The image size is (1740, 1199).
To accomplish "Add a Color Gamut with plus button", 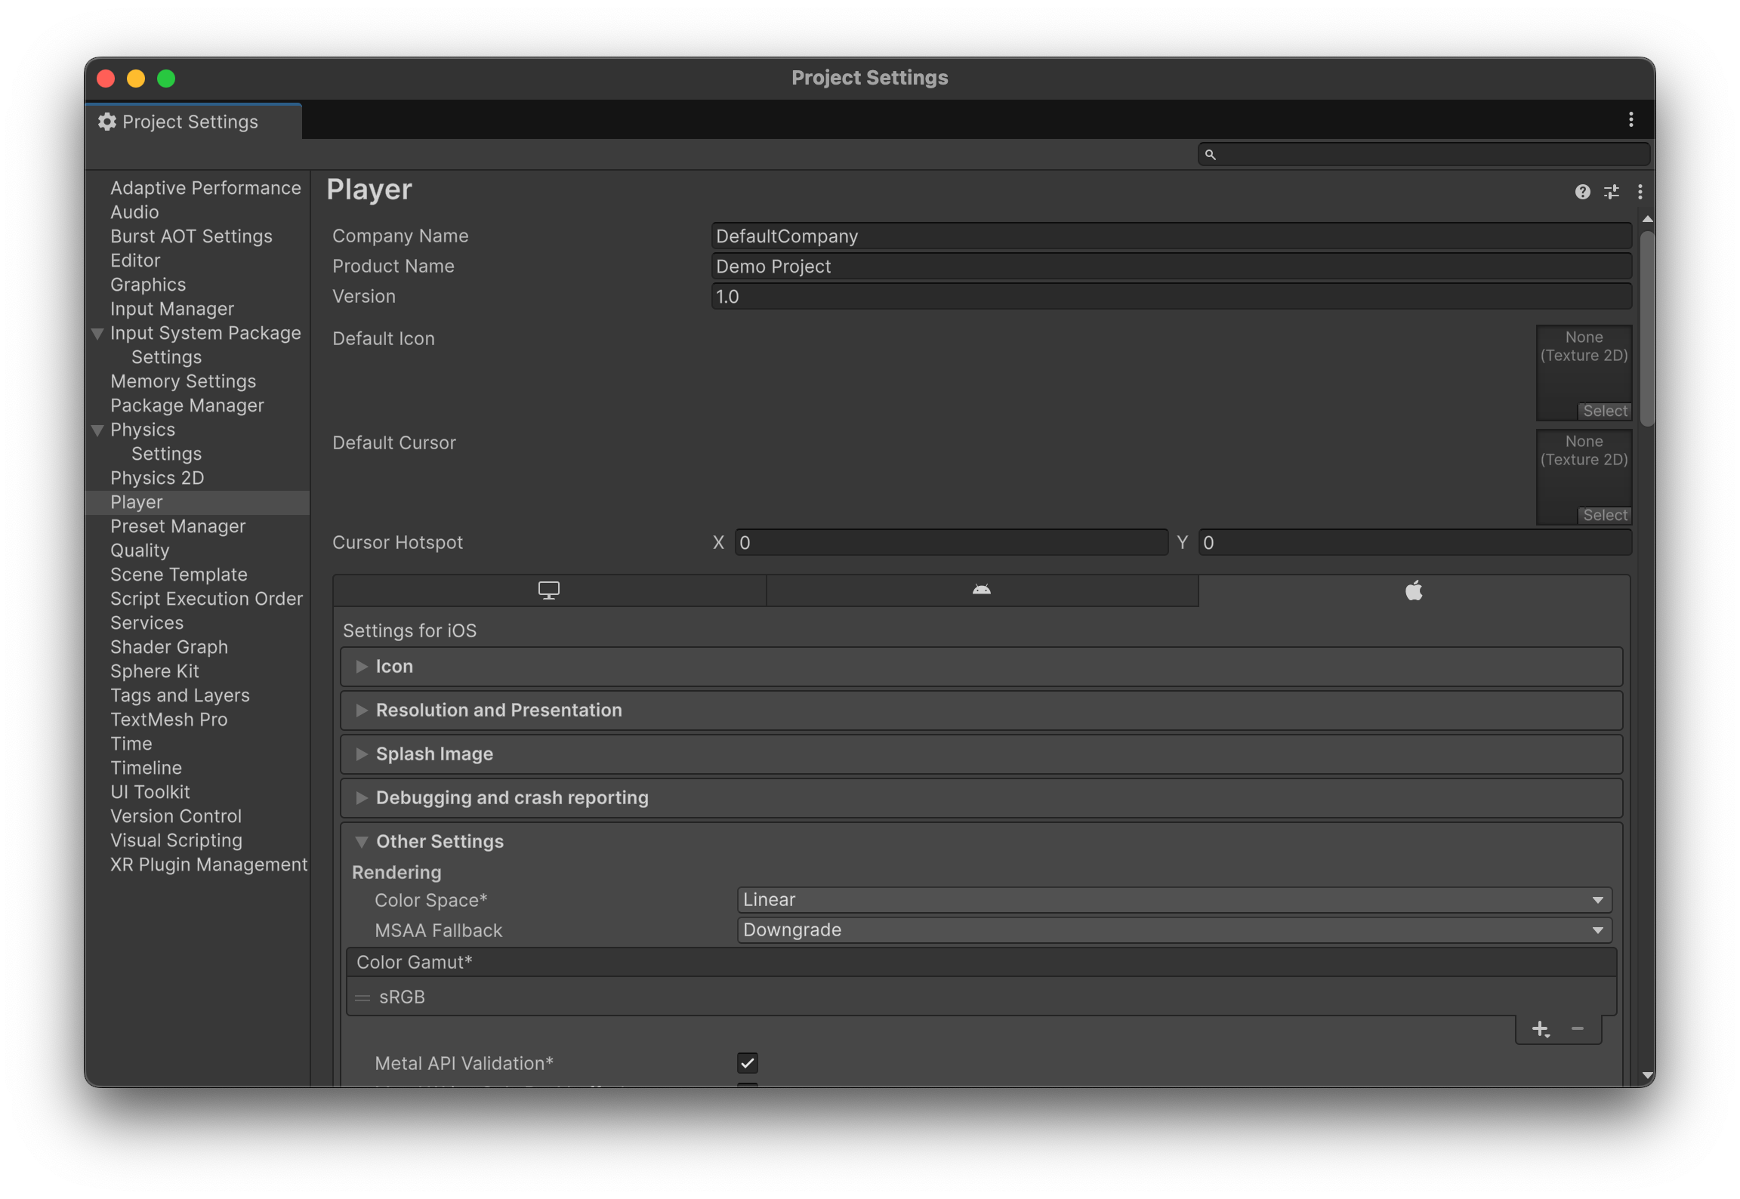I will tap(1540, 1029).
